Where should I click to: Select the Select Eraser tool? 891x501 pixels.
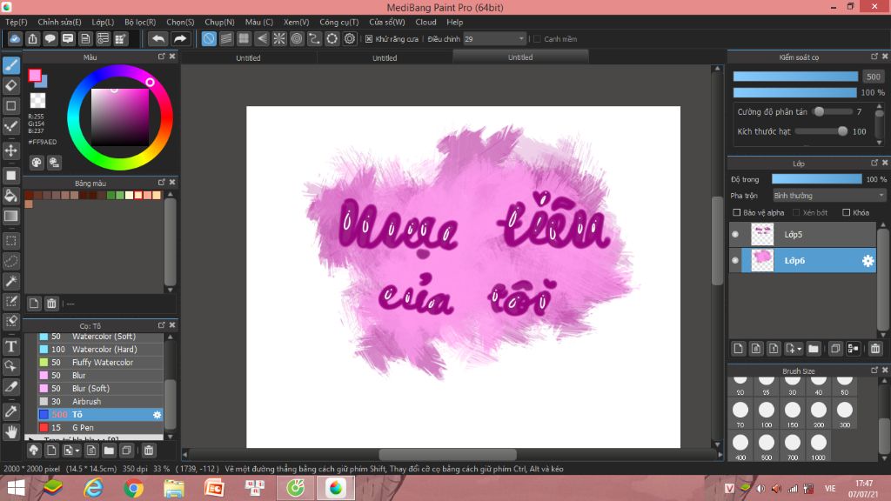coord(10,322)
